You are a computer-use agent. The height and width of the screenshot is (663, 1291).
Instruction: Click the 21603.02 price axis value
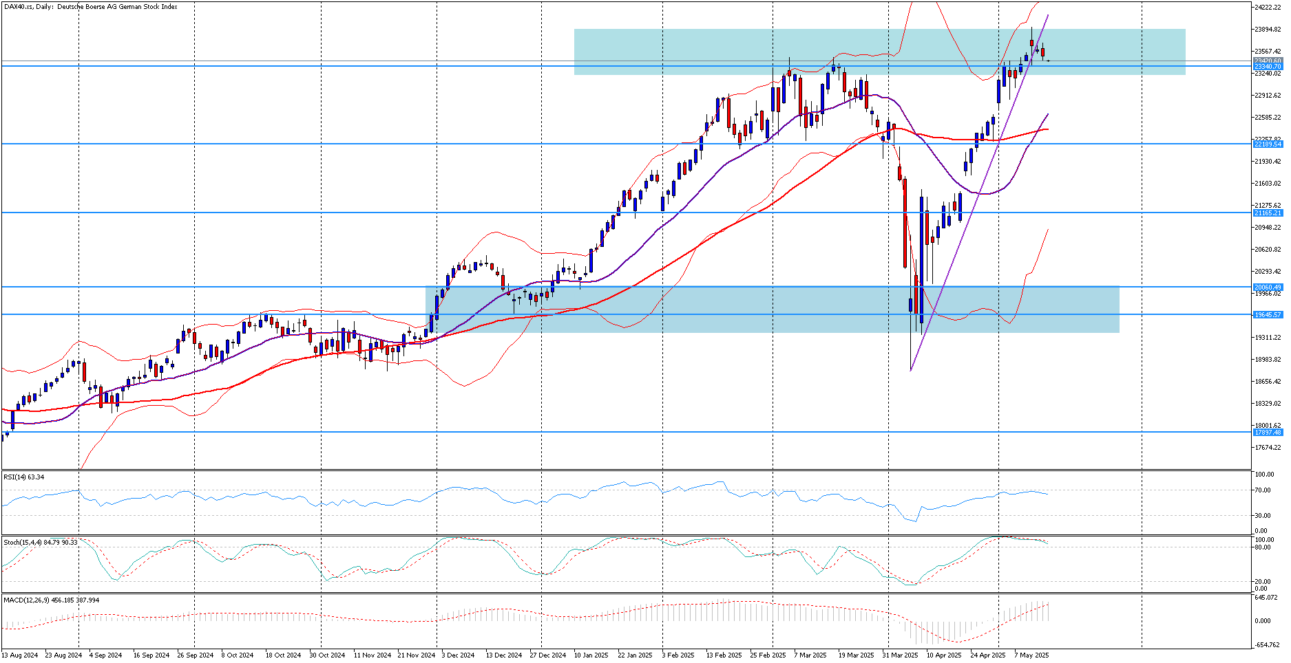click(1268, 184)
